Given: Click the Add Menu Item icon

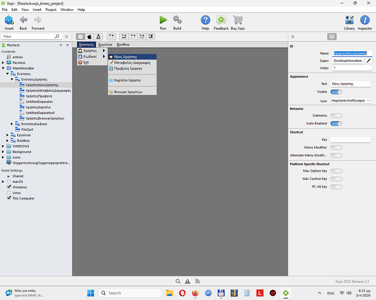Looking at the screenshot, I should click(x=124, y=37).
